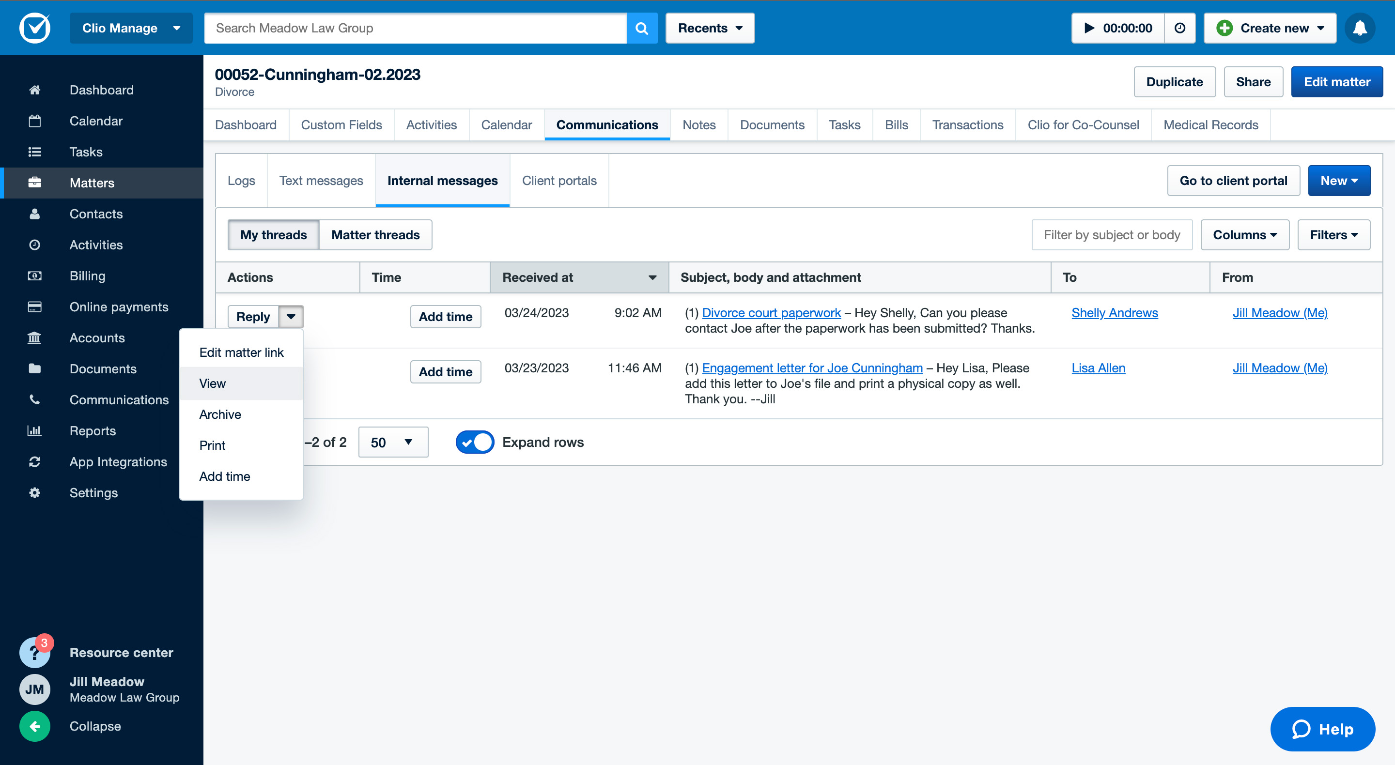The width and height of the screenshot is (1395, 765).
Task: Click Reply on Divorce court paperwork row
Action: coord(253,317)
